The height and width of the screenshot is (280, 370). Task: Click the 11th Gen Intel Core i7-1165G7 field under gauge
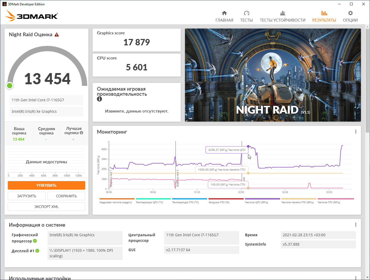click(46, 100)
